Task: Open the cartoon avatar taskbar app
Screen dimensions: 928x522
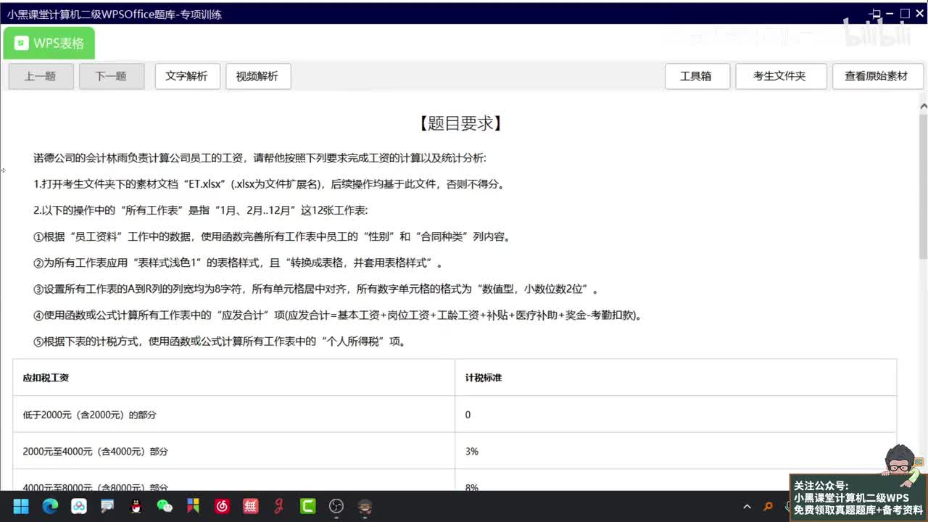Action: coord(365,506)
